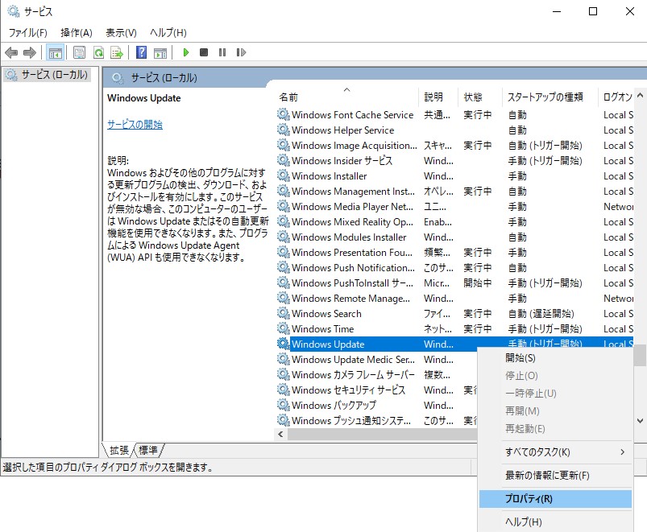This screenshot has height=532, width=647.
Task: Click the Refresh toolbar icon
Action: tap(98, 52)
